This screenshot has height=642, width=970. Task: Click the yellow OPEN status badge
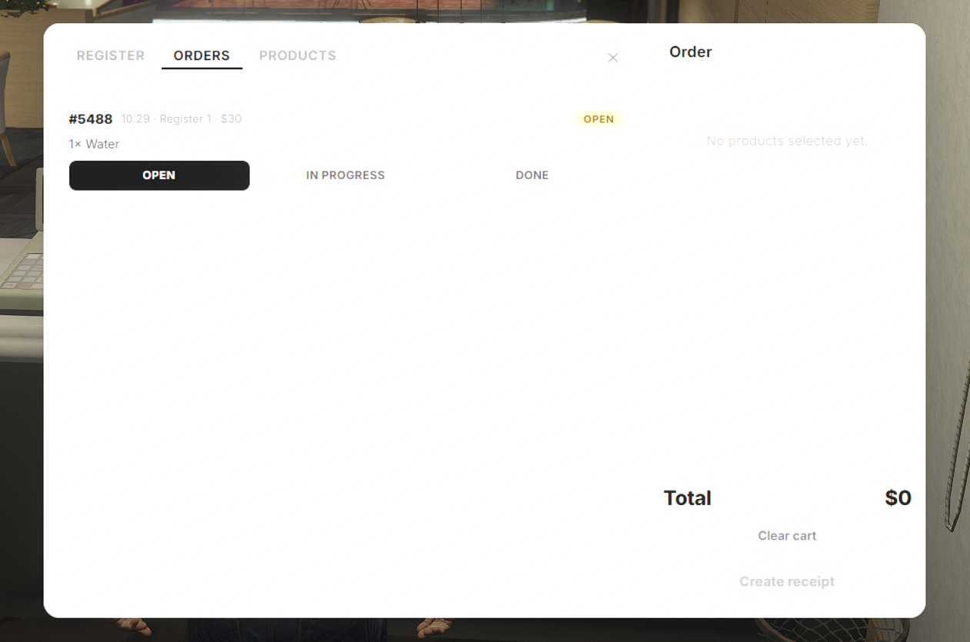pyautogui.click(x=599, y=119)
